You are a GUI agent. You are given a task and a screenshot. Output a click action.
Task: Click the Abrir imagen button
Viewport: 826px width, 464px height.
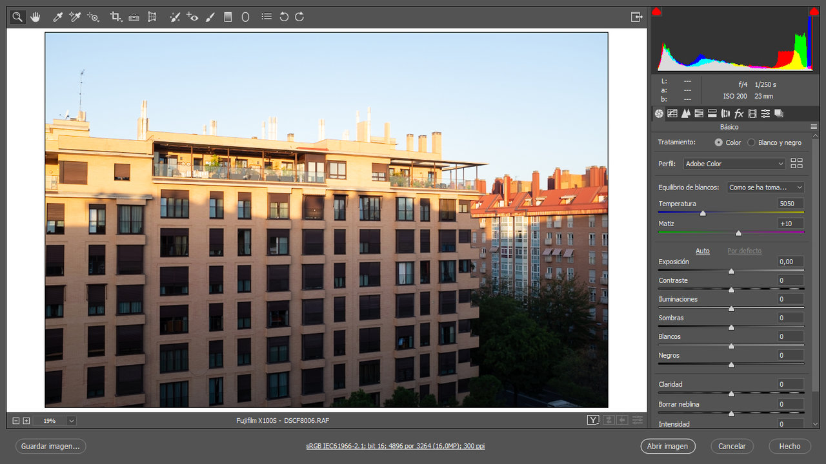[668, 446]
